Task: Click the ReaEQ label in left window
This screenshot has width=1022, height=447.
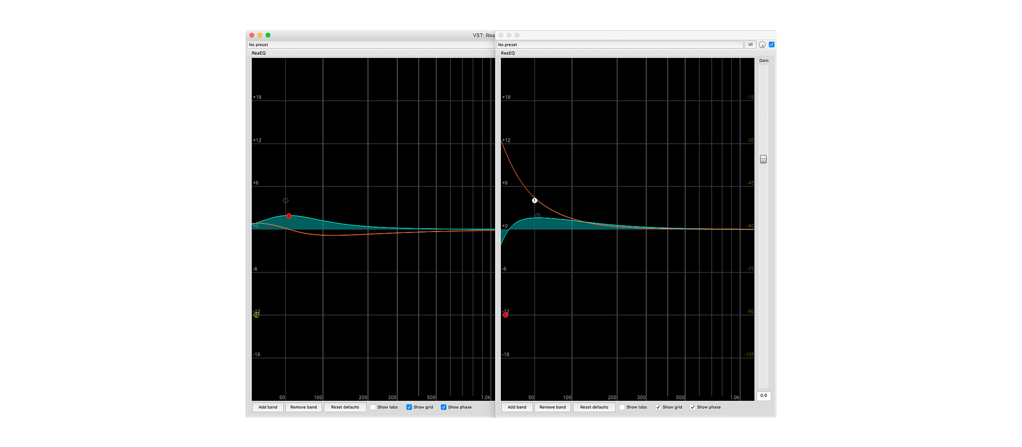Action: pos(259,53)
